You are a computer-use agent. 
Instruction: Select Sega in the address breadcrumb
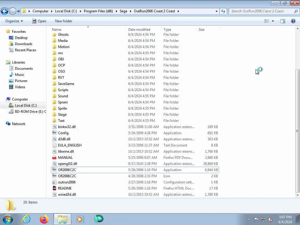[x=123, y=11]
